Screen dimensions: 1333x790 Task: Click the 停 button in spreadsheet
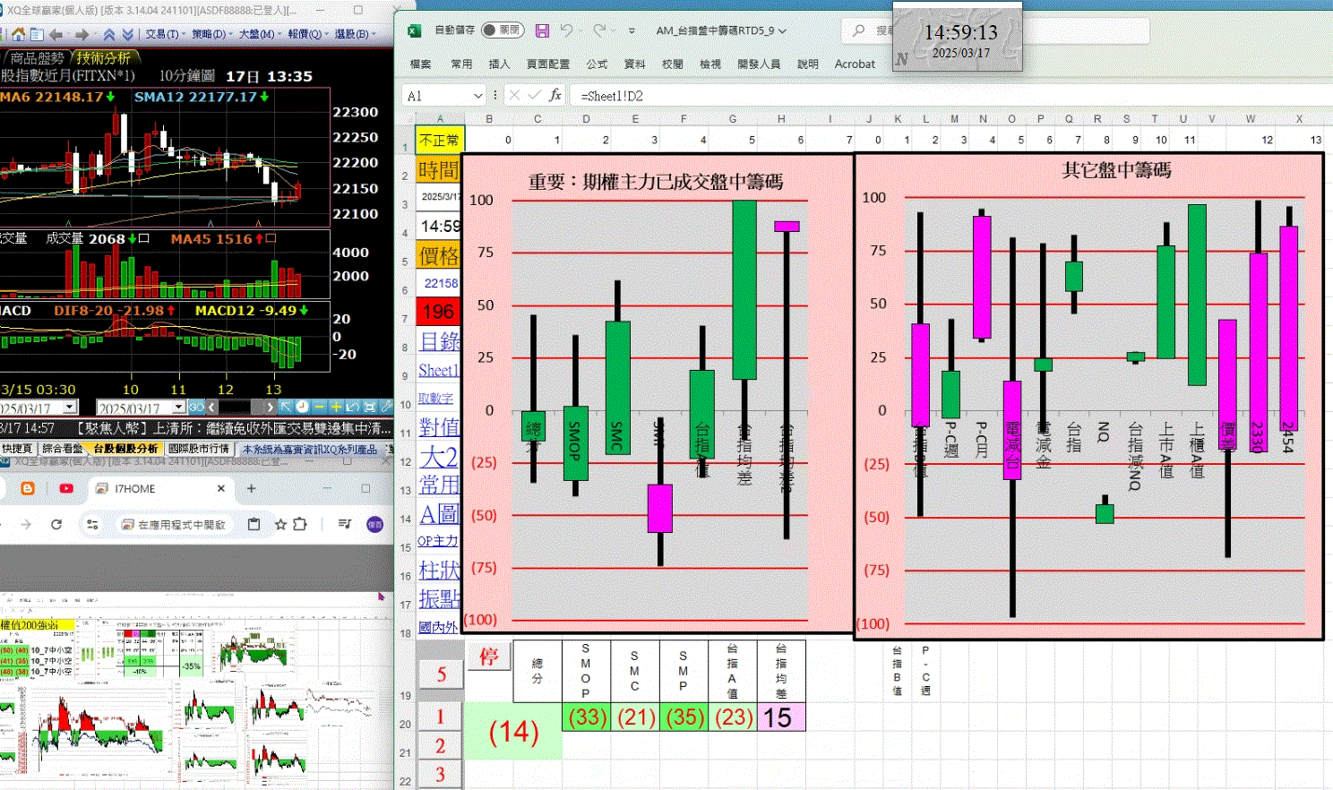pos(488,657)
